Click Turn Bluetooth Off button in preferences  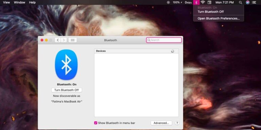coord(67,90)
